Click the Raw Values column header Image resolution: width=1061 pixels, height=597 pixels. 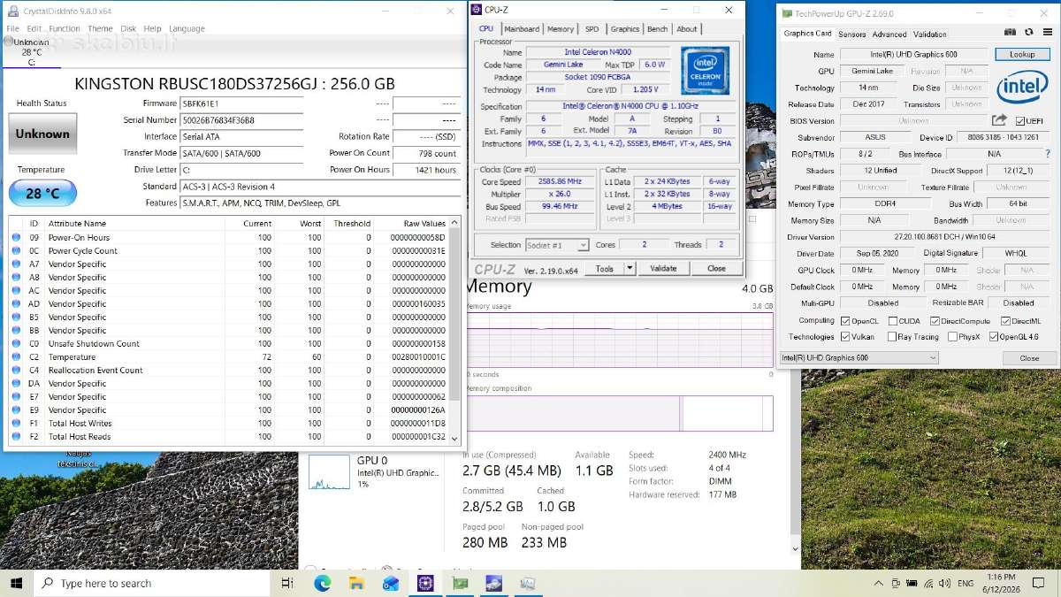tap(424, 224)
